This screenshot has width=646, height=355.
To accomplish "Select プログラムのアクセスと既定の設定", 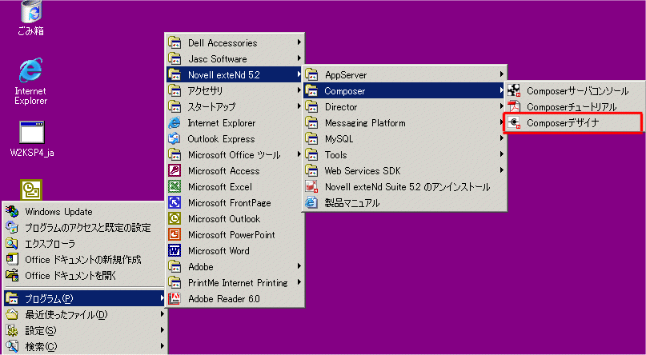I will pyautogui.click(x=85, y=228).
